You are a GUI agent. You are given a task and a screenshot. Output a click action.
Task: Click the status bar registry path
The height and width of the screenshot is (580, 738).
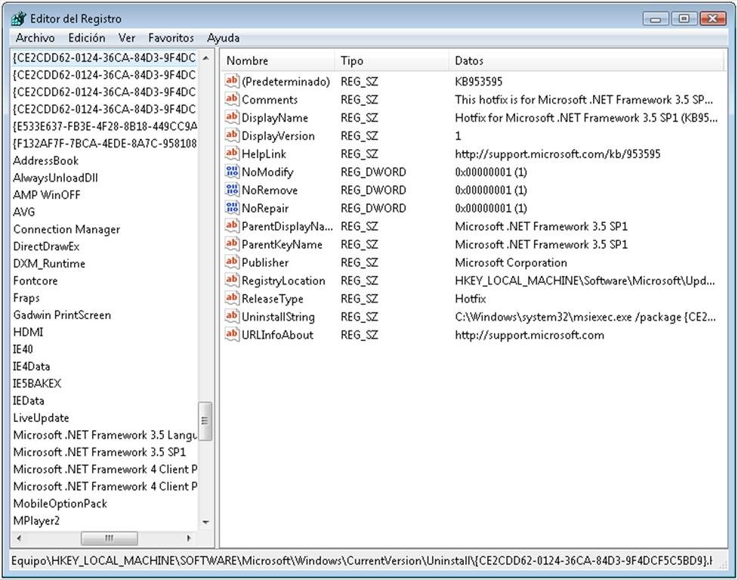pyautogui.click(x=362, y=560)
